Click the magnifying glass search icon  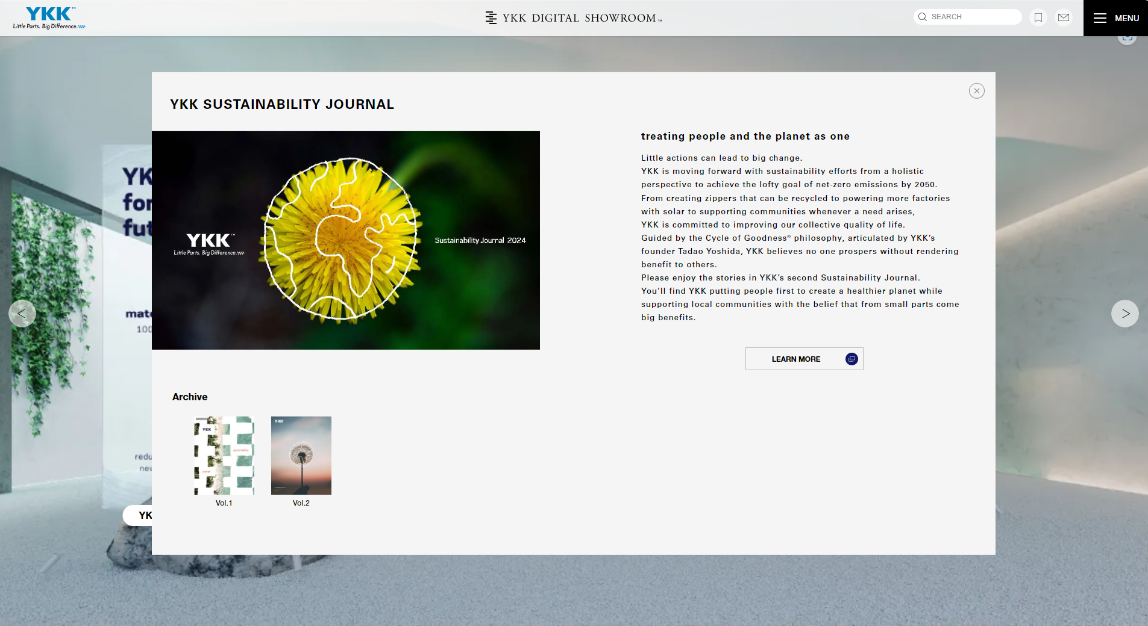[x=922, y=17]
